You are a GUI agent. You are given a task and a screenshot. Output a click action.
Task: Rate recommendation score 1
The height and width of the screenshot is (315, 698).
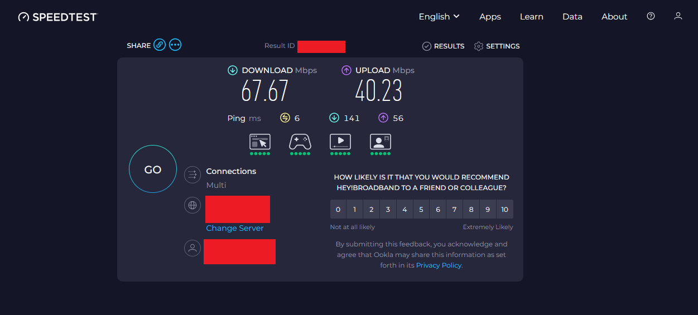354,210
